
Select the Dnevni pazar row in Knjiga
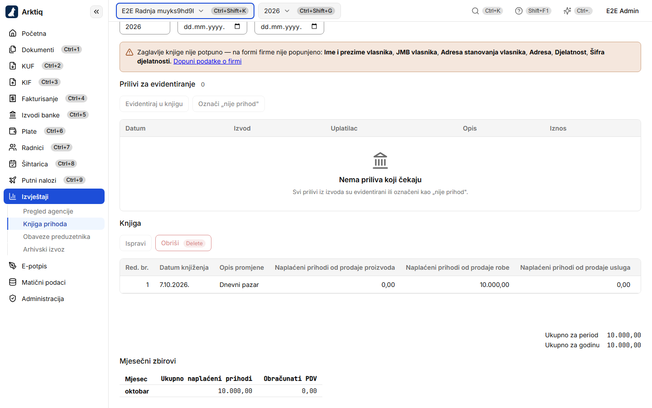[380, 285]
